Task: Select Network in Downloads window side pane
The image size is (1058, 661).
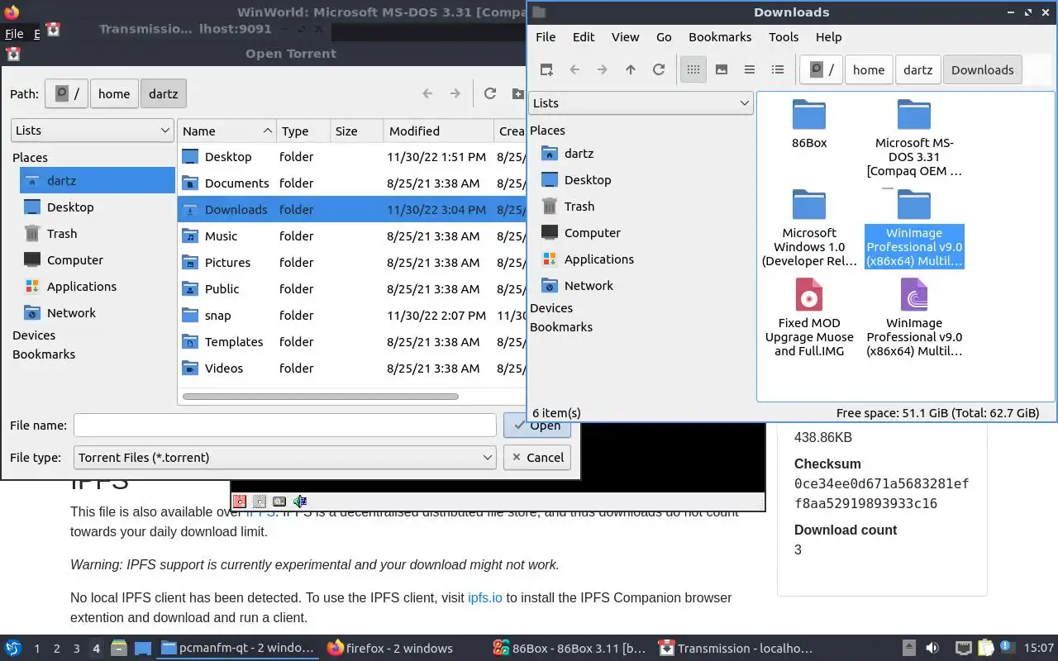Action: pos(589,286)
